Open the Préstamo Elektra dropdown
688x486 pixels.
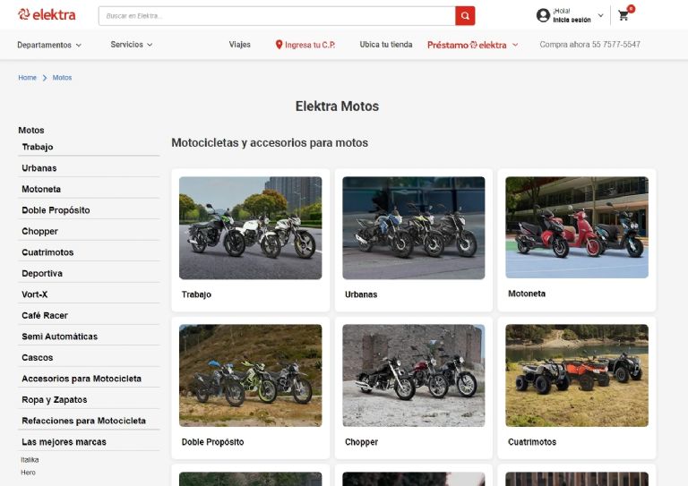pos(472,45)
